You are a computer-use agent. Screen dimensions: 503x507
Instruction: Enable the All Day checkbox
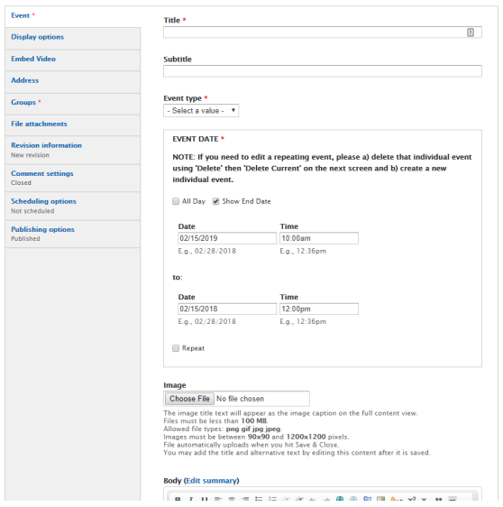point(176,201)
